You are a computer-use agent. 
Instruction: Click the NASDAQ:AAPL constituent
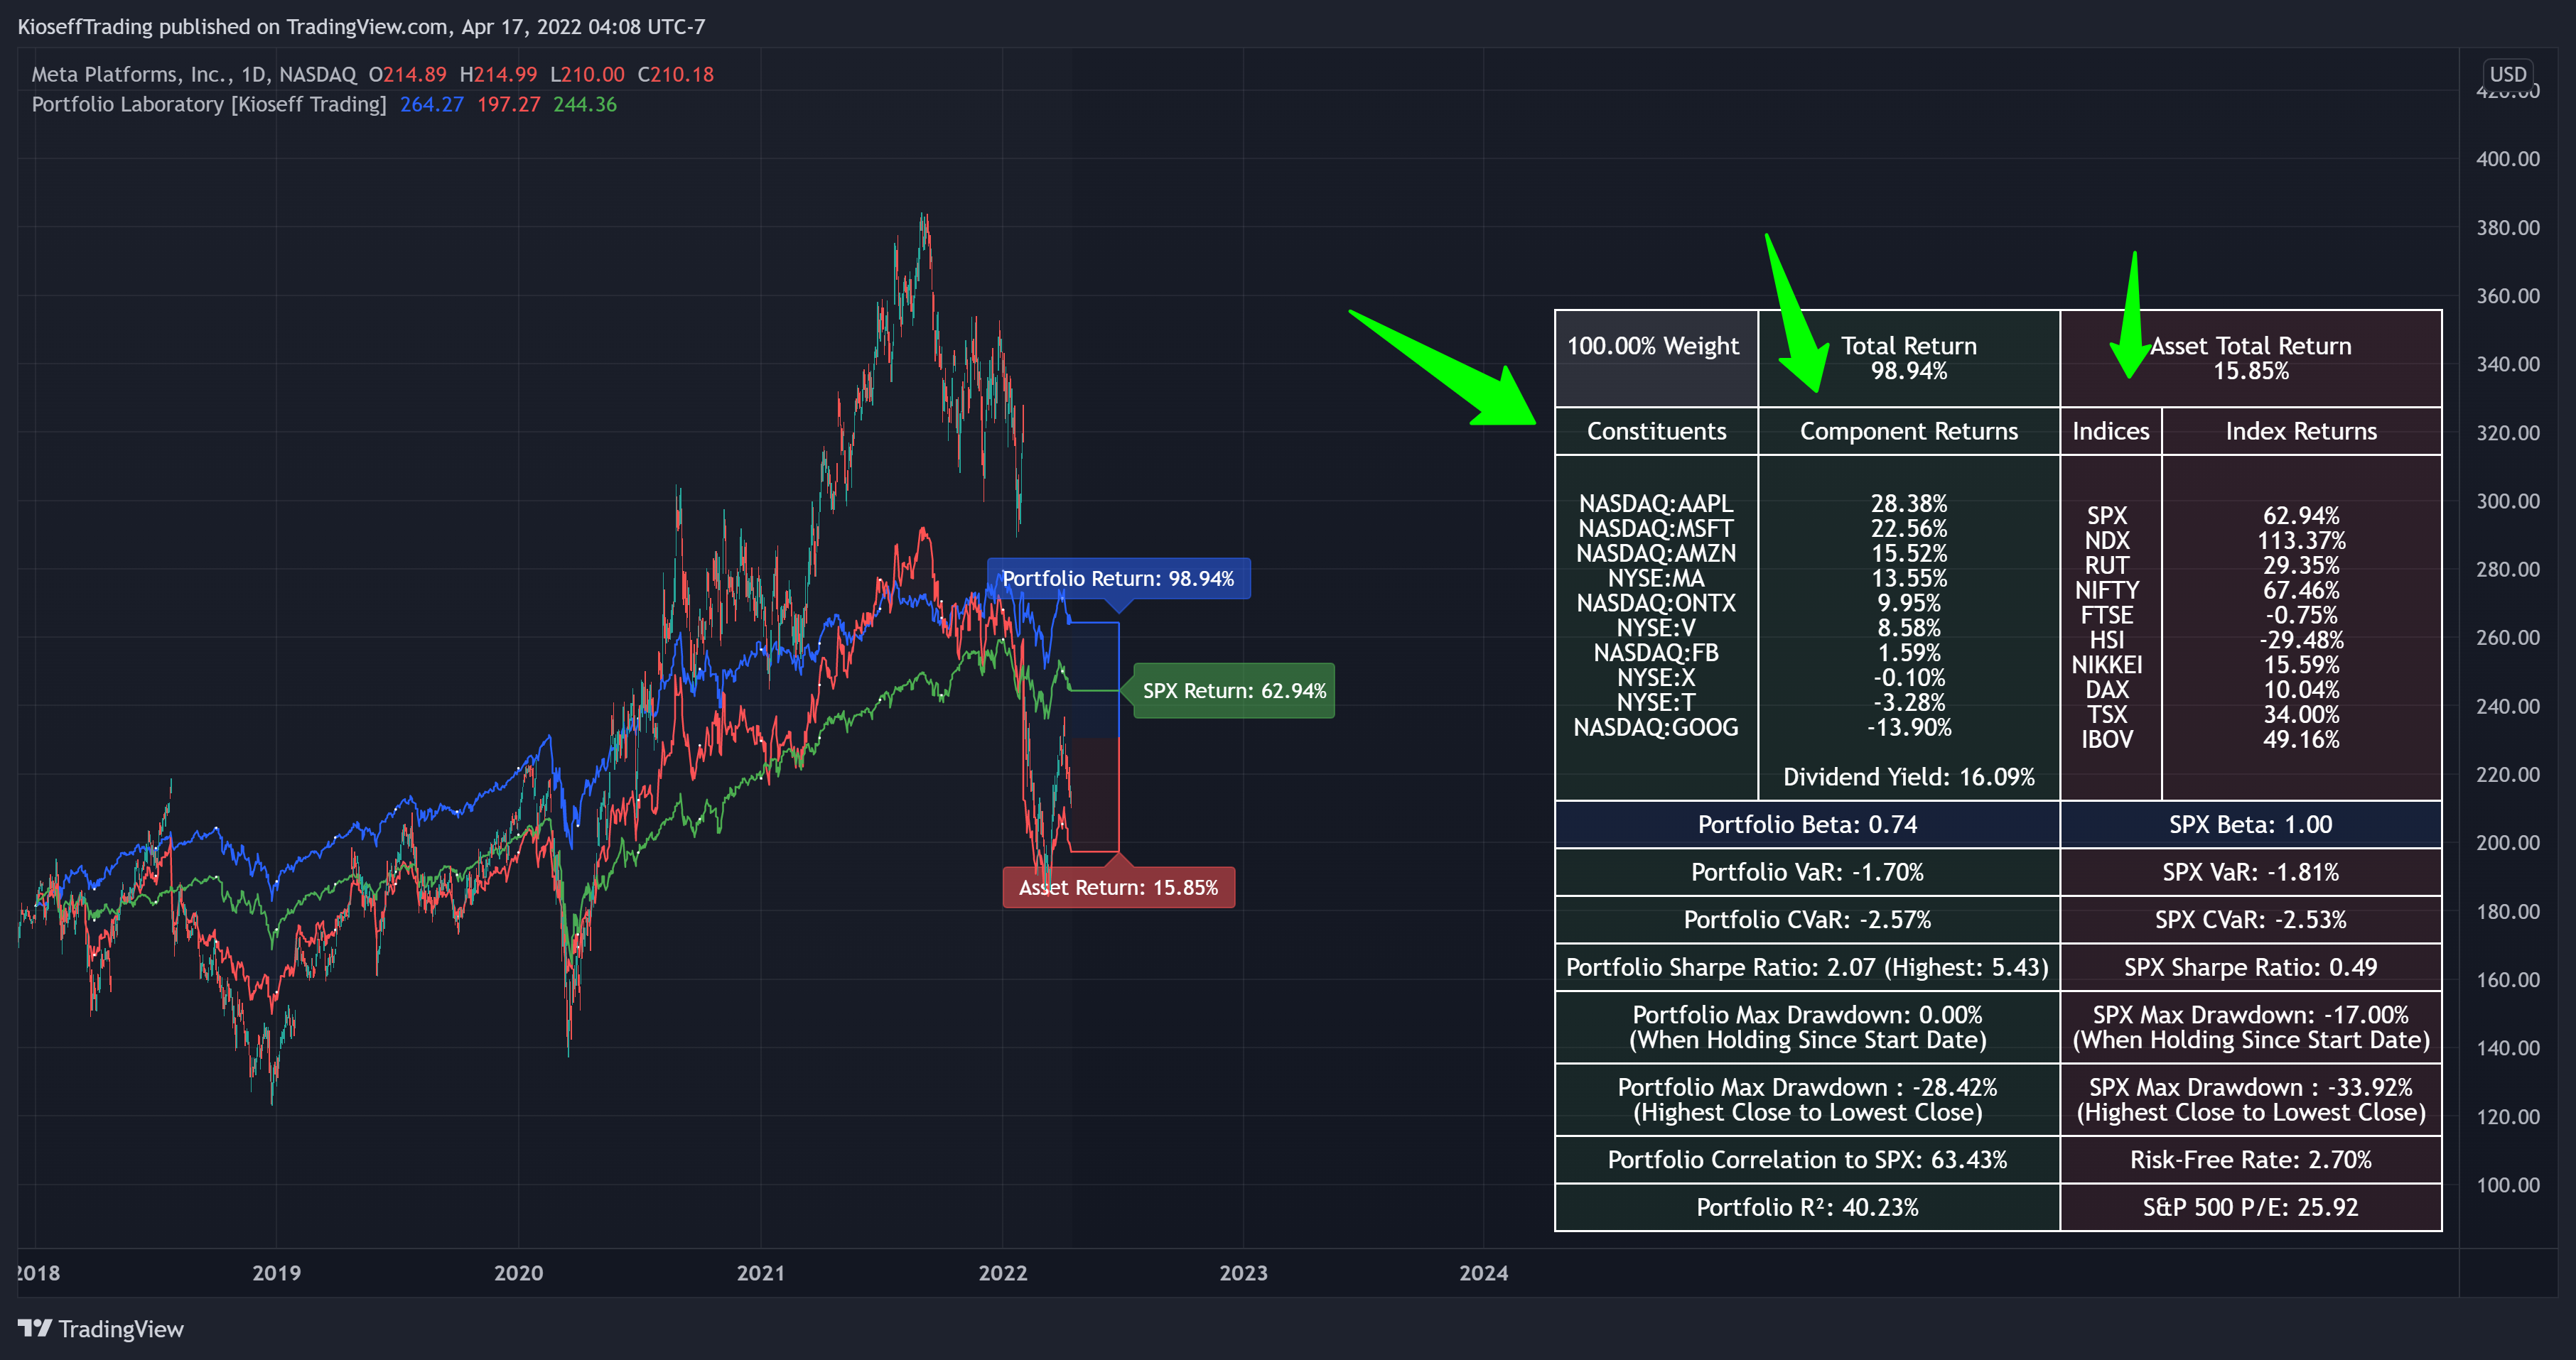pyautogui.click(x=1656, y=504)
